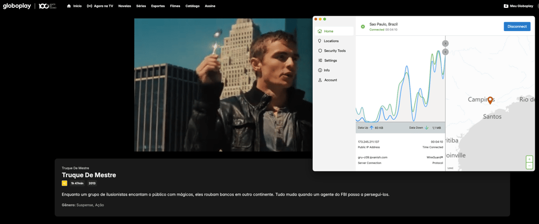The image size is (539, 224).
Task: Go to Início in Globoplay navigation
Action: point(74,6)
